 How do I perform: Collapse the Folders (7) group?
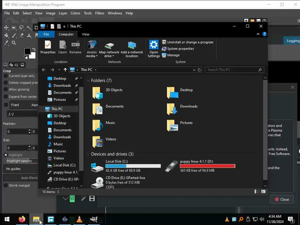88,81
